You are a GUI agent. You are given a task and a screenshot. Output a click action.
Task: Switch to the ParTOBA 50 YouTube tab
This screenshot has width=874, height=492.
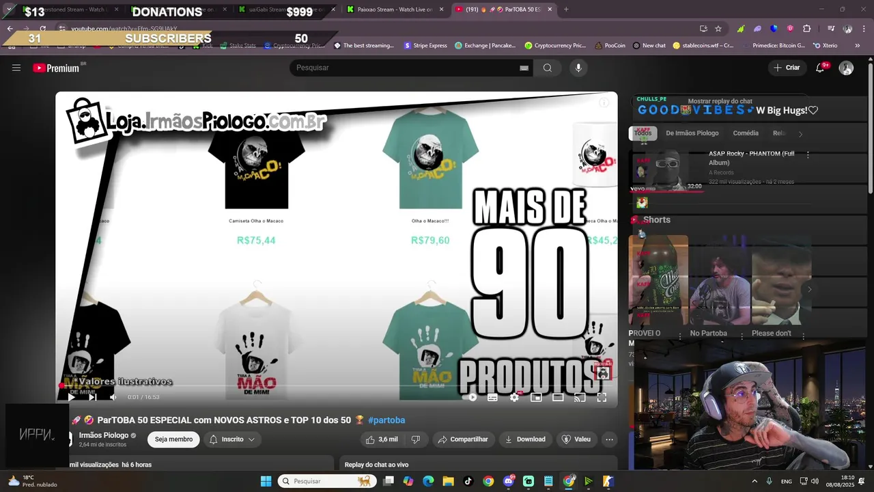(504, 10)
